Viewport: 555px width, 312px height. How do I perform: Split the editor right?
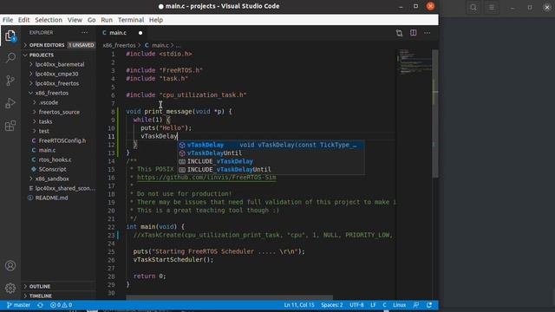point(413,33)
